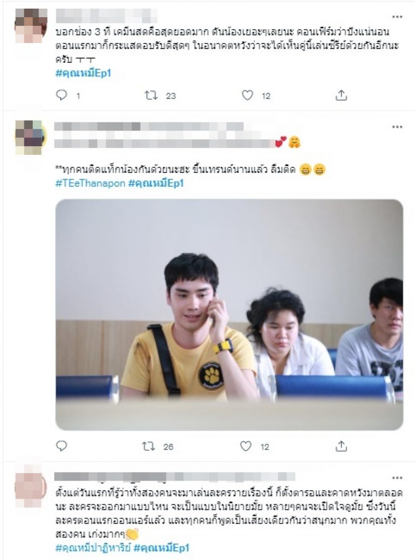
Task: Open the photo of man in yellow shirt
Action: click(x=229, y=315)
